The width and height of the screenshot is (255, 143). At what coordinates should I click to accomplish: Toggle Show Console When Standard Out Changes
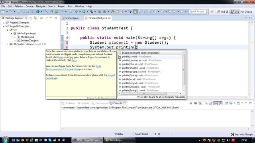coord(216,103)
